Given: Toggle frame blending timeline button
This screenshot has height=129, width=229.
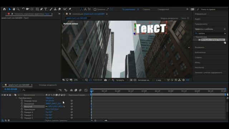Looking at the screenshot, I should point(75,90).
